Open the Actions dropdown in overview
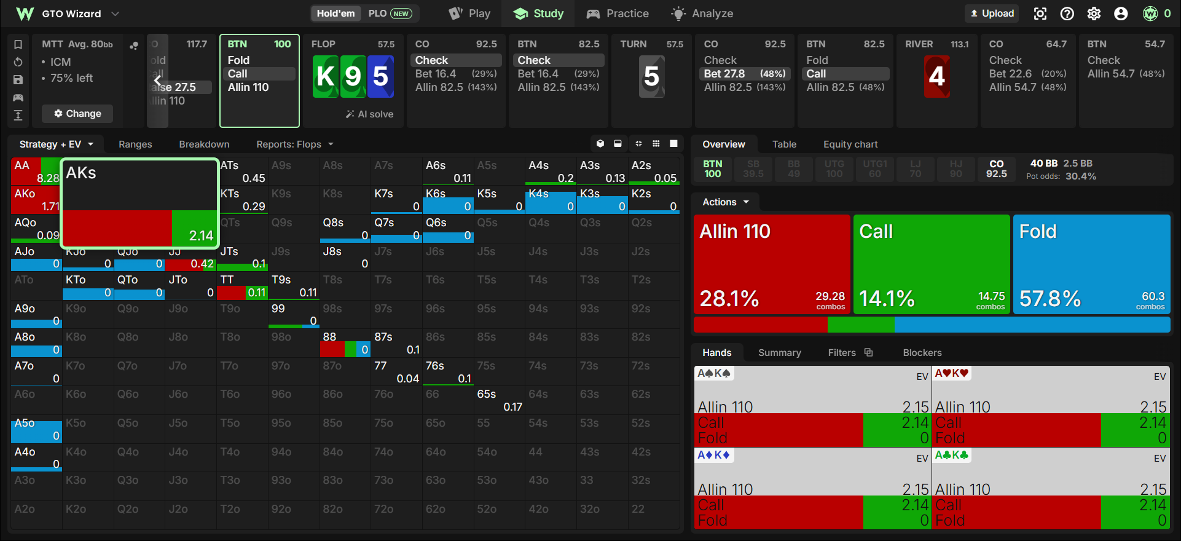Image resolution: width=1181 pixels, height=541 pixels. tap(726, 202)
